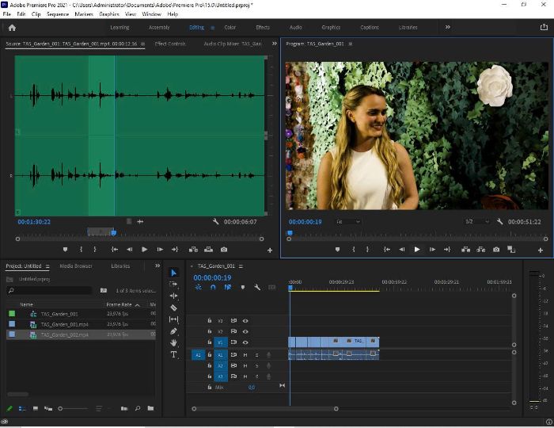Click timeline horizontal zoom scroll bar
554x428 pixels.
pos(265,408)
